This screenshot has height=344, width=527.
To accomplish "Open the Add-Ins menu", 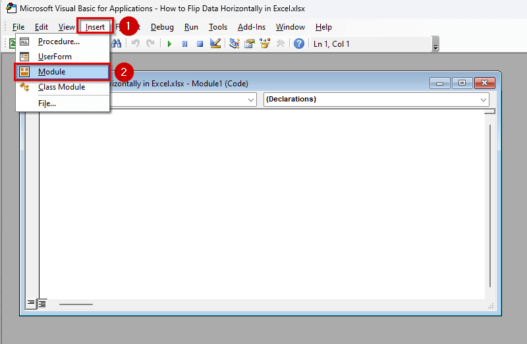I will point(252,27).
